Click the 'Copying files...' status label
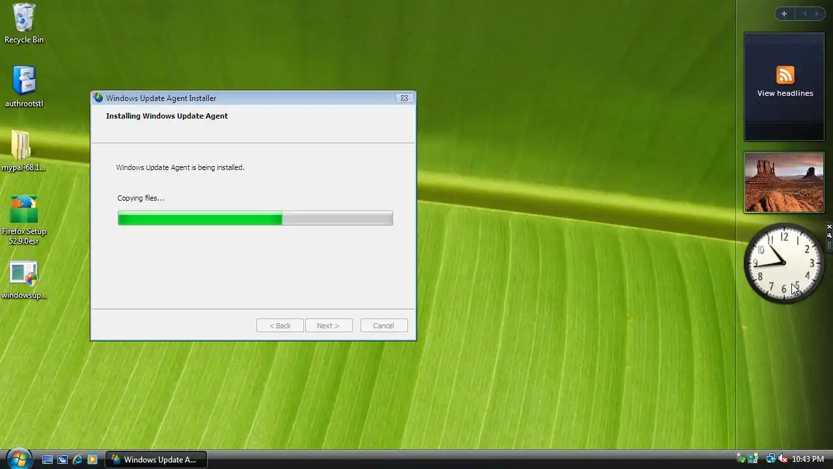 click(141, 198)
